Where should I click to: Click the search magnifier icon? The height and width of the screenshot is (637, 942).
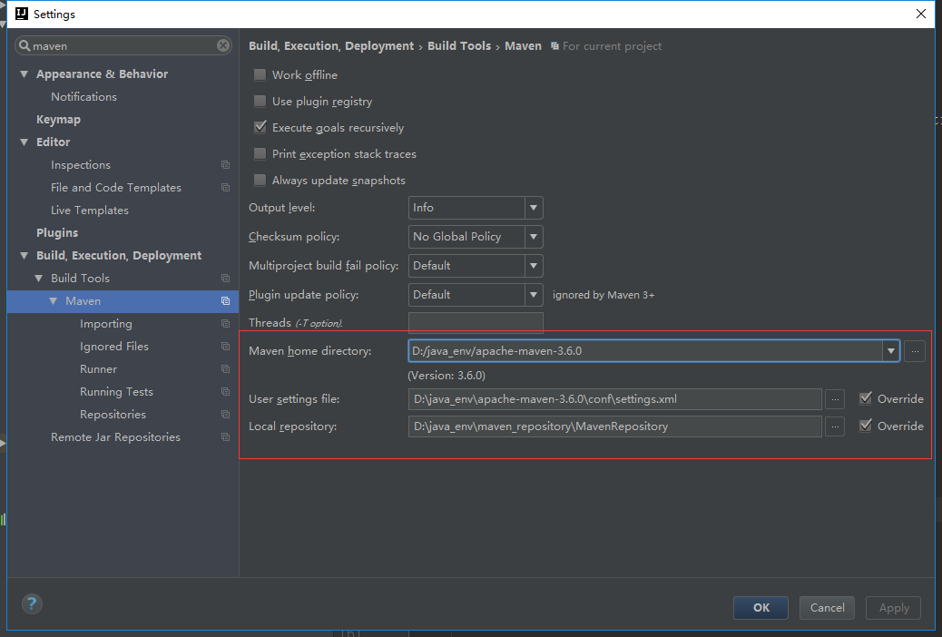(24, 45)
